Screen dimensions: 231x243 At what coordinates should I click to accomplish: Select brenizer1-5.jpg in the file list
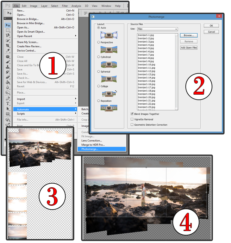pos(146,48)
